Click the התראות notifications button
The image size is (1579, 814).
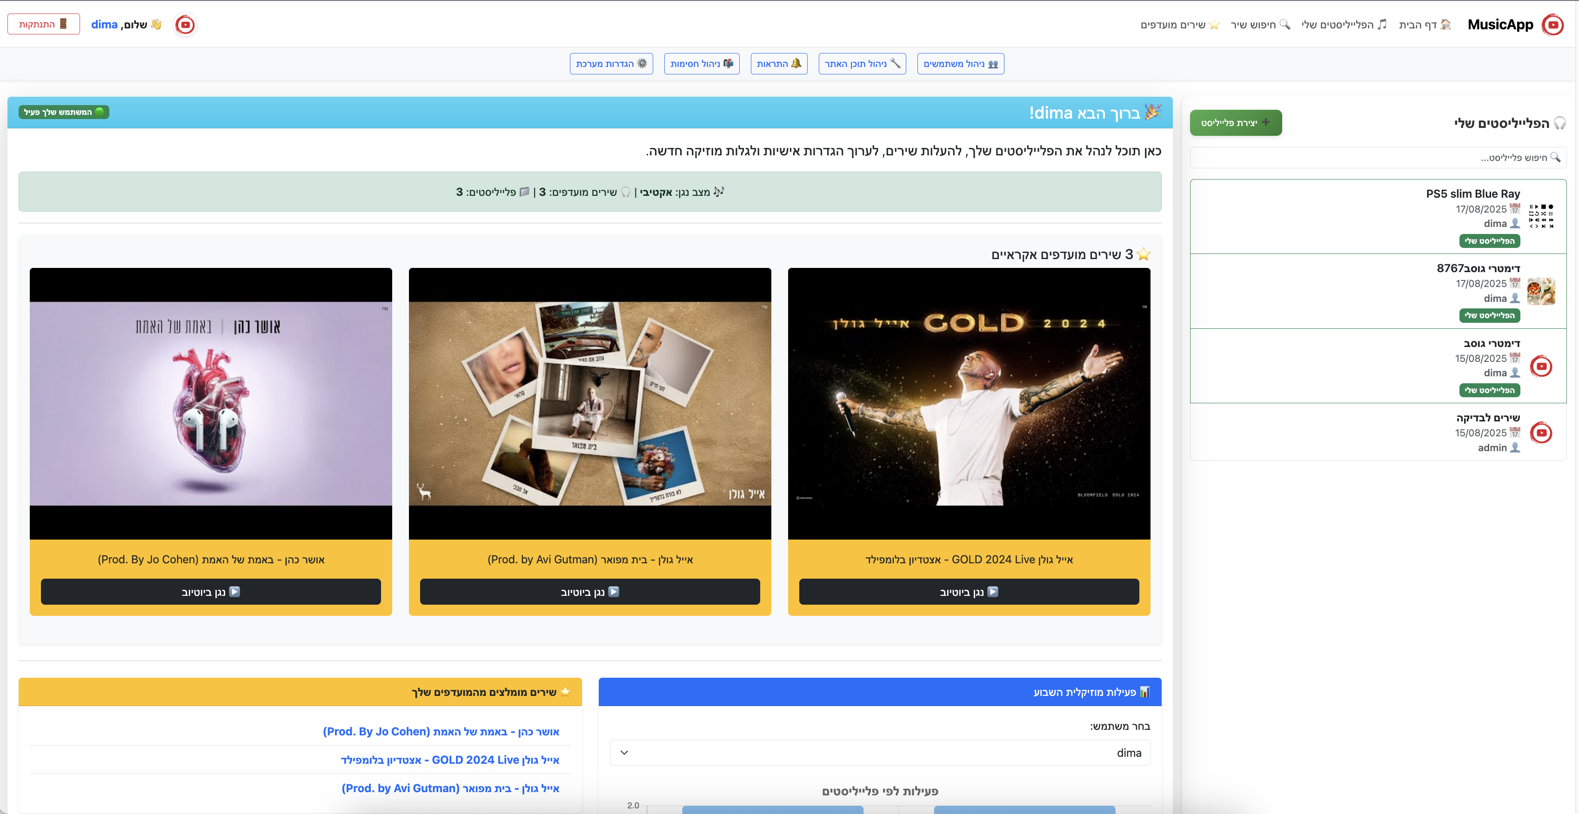click(778, 64)
